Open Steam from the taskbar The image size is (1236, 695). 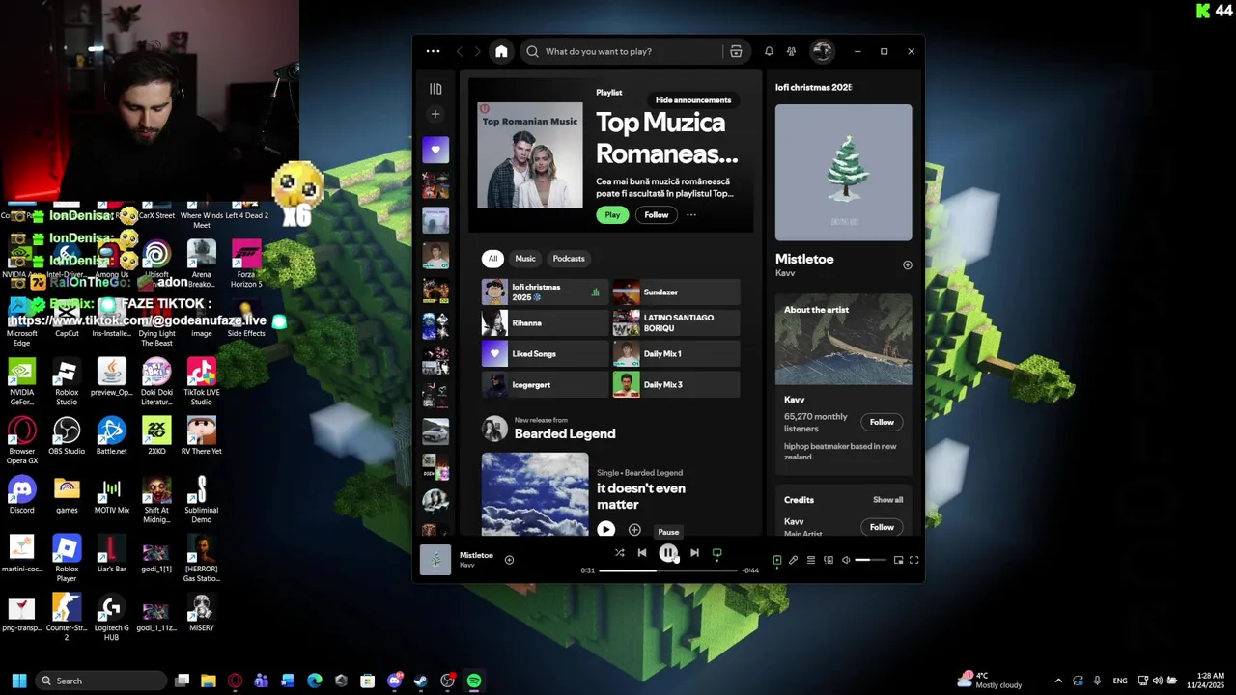[x=421, y=681]
